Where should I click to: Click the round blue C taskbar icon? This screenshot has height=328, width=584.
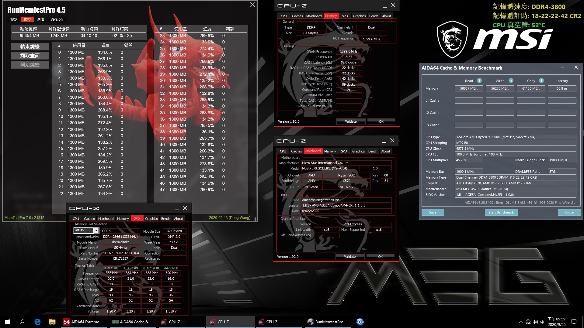point(360,322)
